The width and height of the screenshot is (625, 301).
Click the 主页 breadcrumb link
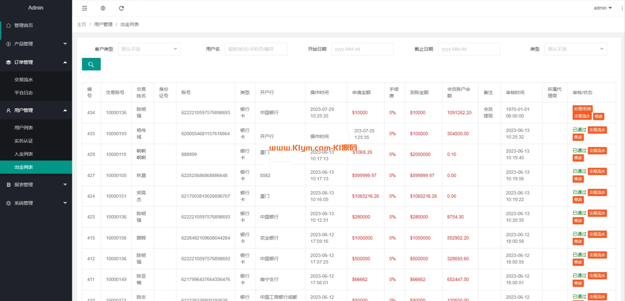(x=82, y=24)
